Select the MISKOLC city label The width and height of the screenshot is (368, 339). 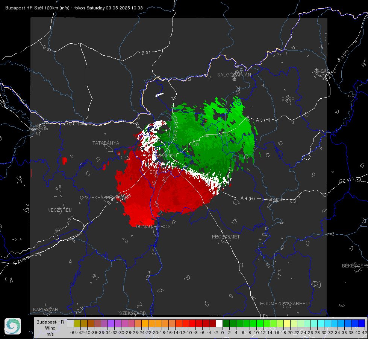(326, 71)
